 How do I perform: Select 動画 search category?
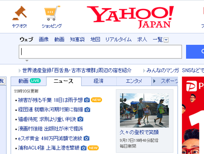pyautogui.click(x=59, y=39)
